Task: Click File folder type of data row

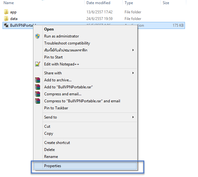Action: [x=133, y=19]
